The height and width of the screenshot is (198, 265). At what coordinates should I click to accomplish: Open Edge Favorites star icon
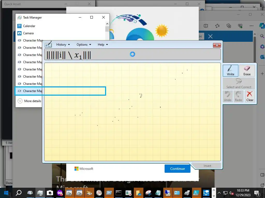[x=217, y=26]
